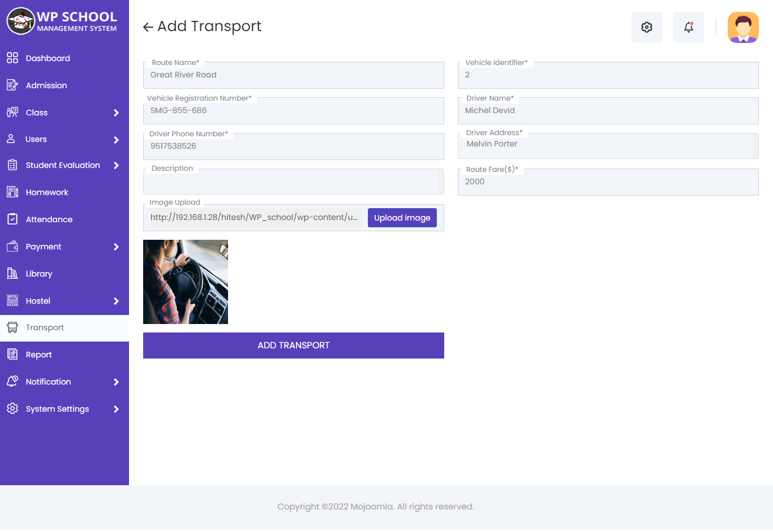
Task: Expand the Student Evaluation submenu arrow
Action: tap(116, 165)
